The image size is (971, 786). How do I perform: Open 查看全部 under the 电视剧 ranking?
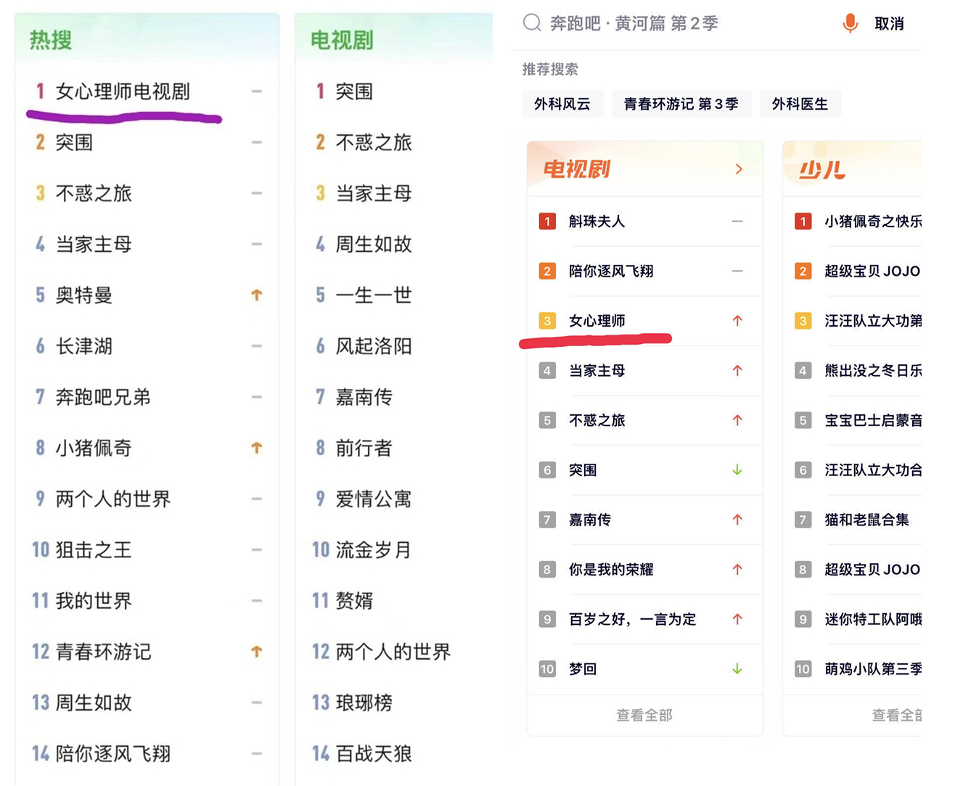tap(644, 715)
